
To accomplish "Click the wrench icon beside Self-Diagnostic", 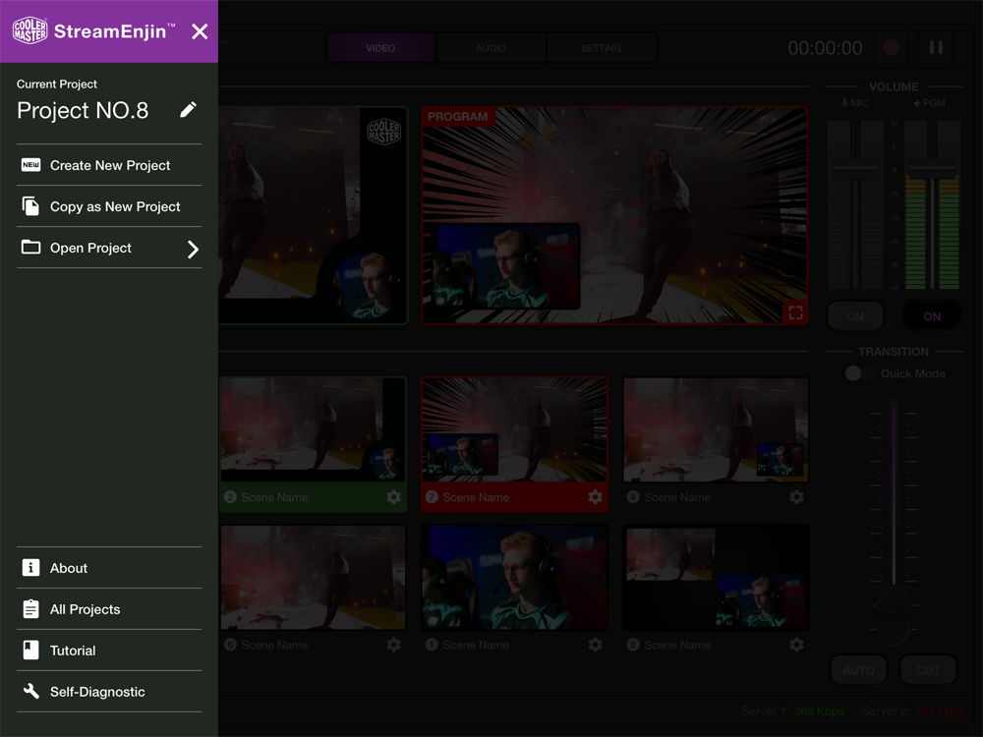I will 30,691.
